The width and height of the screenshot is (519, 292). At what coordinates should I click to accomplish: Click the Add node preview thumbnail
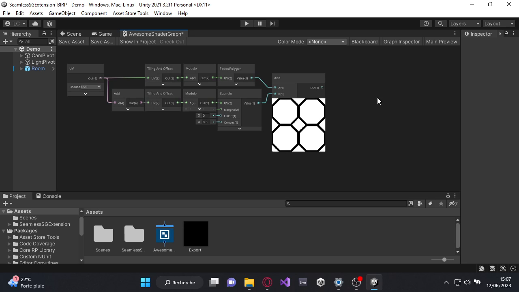point(298,125)
